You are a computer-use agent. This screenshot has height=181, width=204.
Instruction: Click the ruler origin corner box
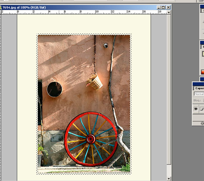[1, 12]
